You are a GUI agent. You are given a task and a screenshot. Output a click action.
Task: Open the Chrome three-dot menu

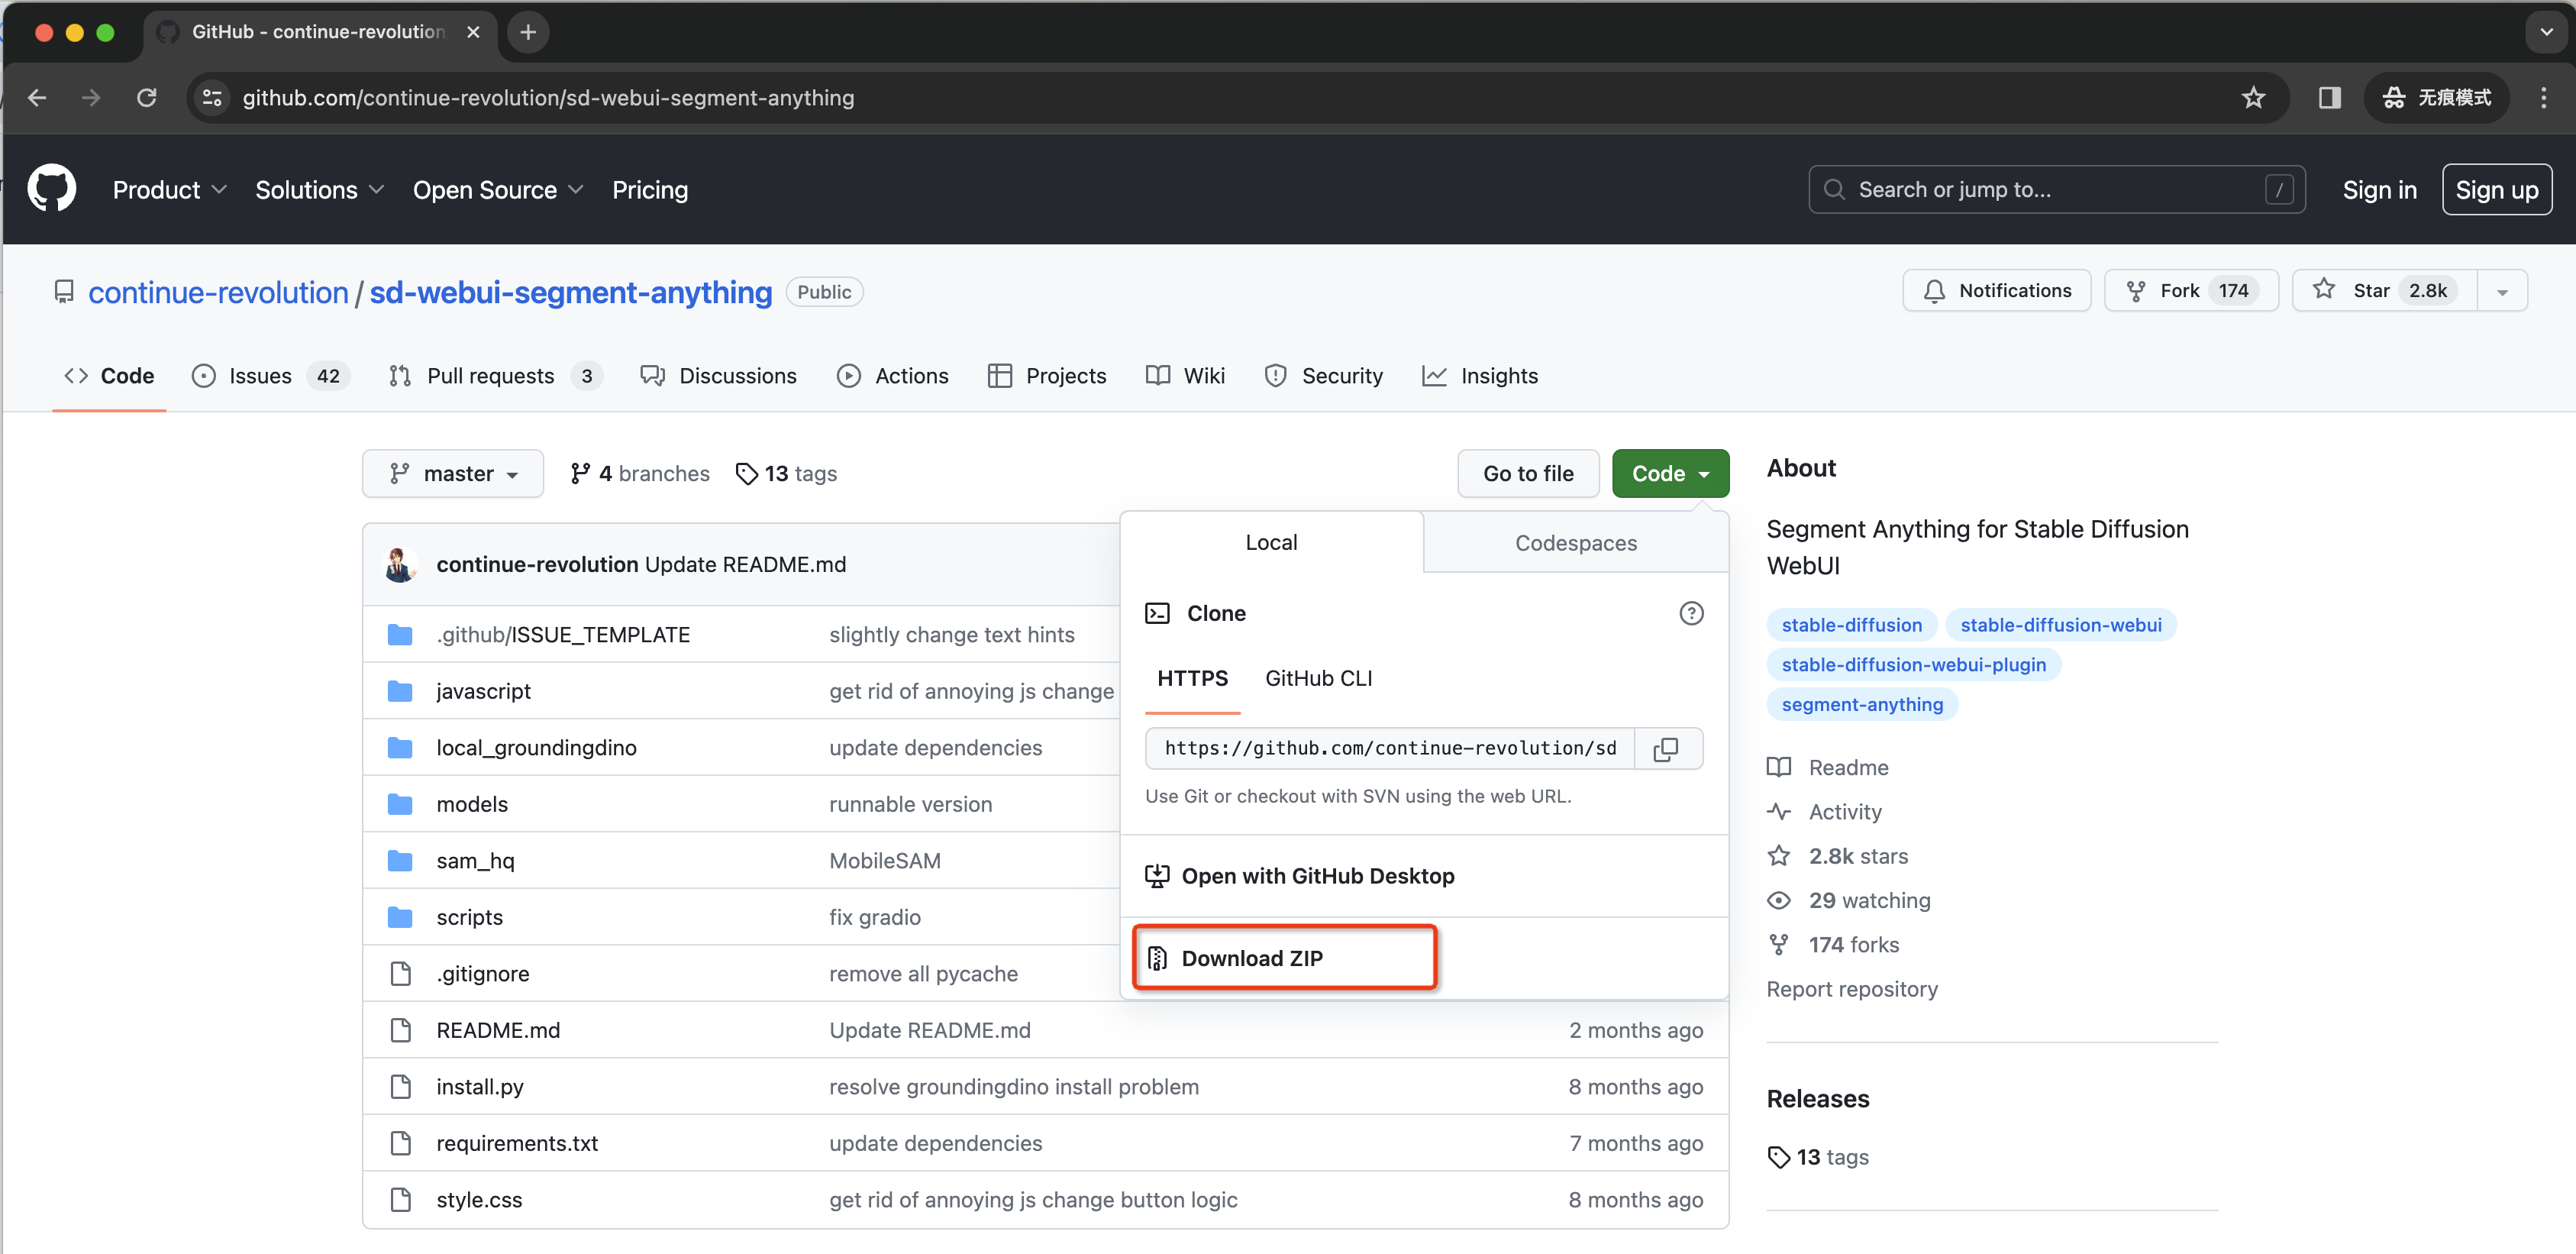[2543, 98]
